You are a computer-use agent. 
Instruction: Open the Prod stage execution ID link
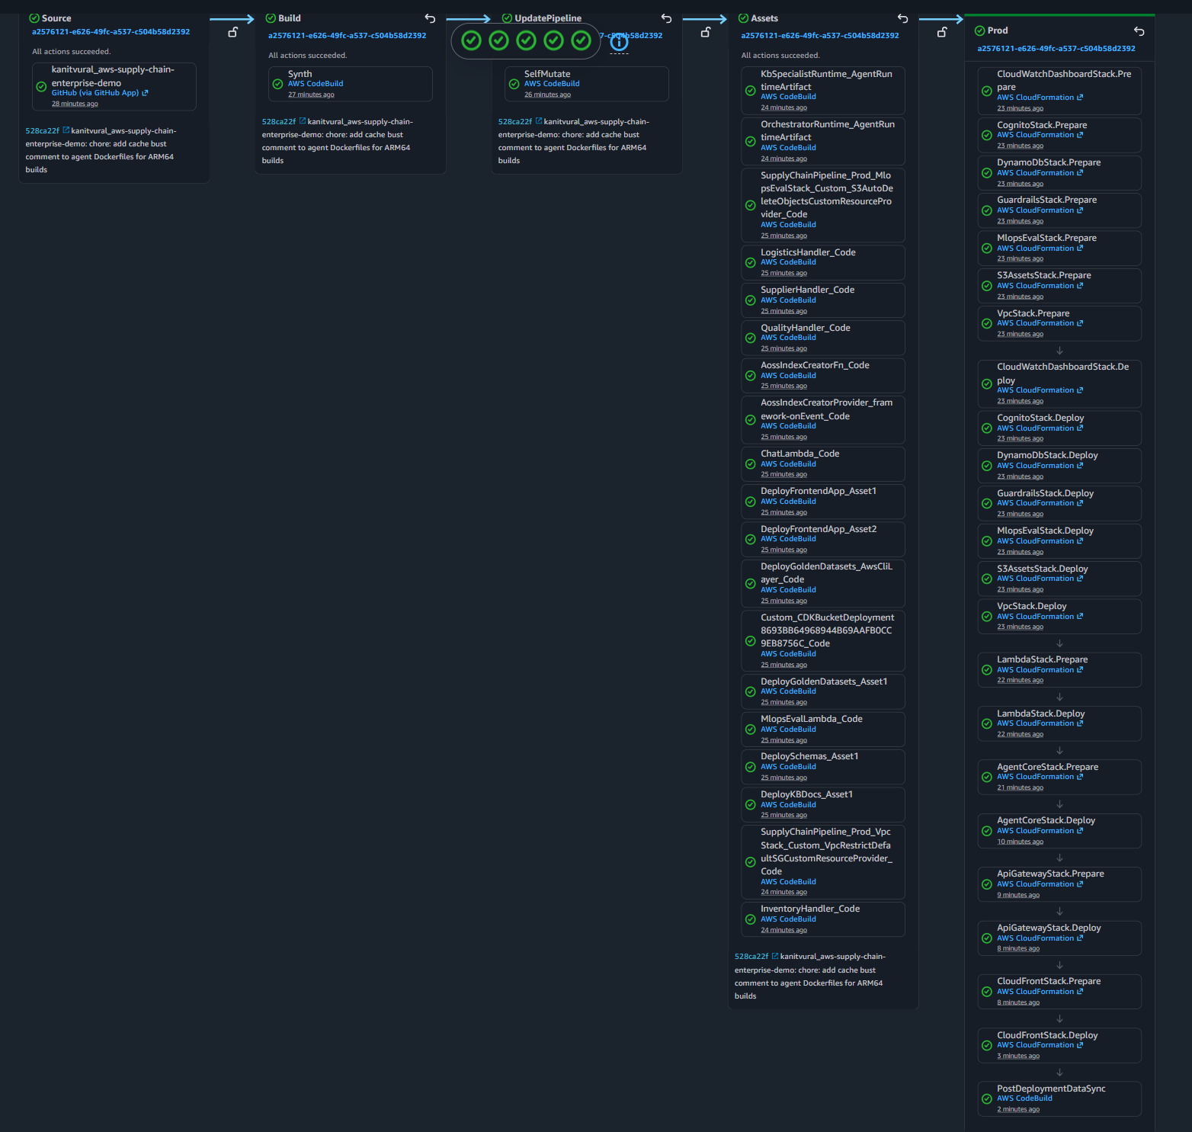pyautogui.click(x=1056, y=49)
